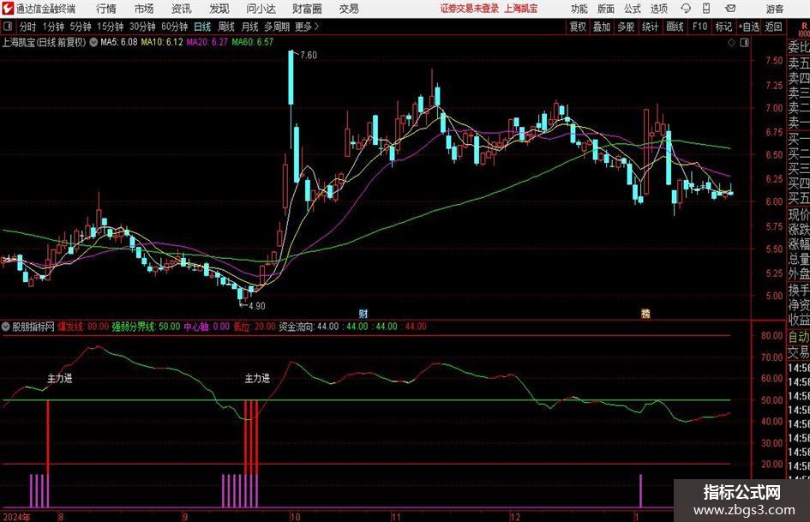Click the MA5: 6.08 label
The image size is (810, 522).
point(119,42)
